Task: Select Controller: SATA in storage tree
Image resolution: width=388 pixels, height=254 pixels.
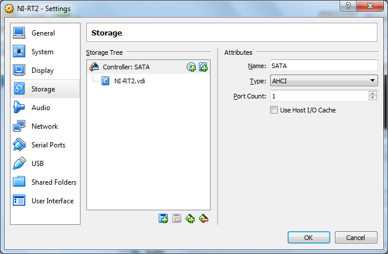Action: pos(125,67)
